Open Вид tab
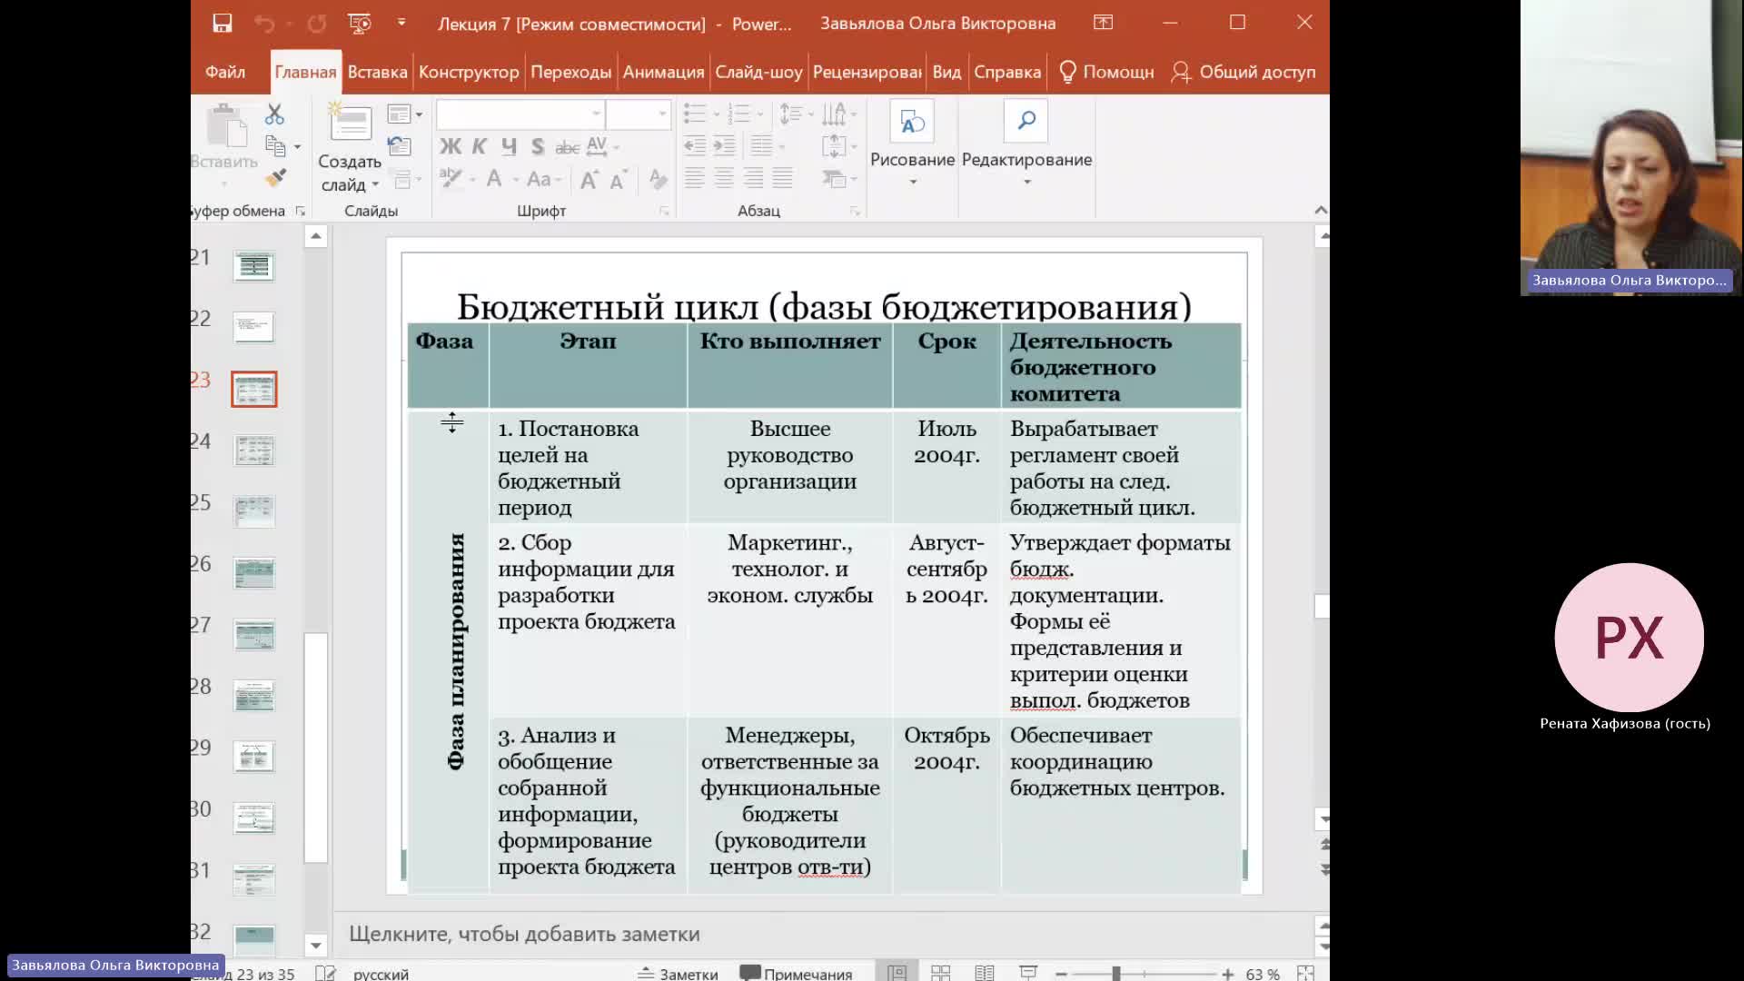 [946, 72]
